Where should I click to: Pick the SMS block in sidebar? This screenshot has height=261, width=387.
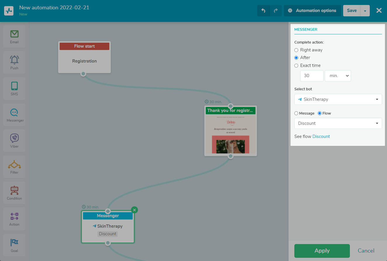(14, 88)
